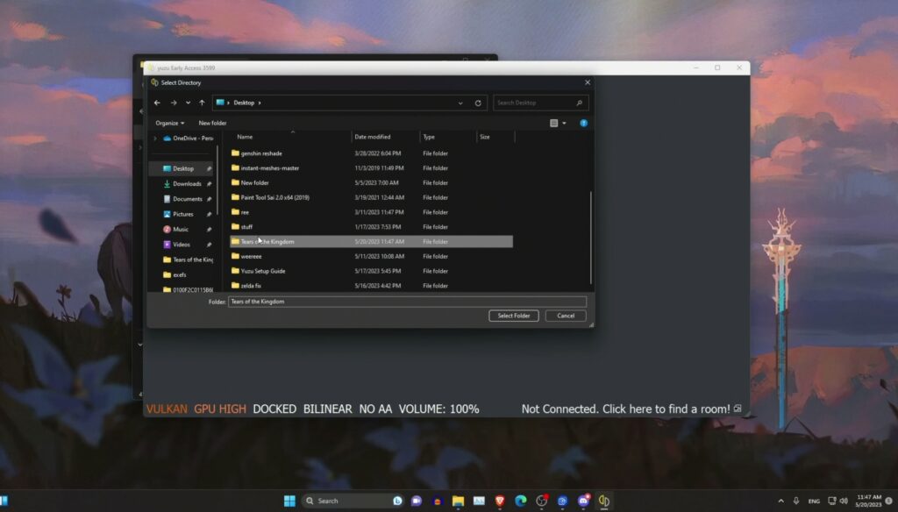Viewport: 898px width, 512px height.
Task: Open Discord from taskbar
Action: 583,501
